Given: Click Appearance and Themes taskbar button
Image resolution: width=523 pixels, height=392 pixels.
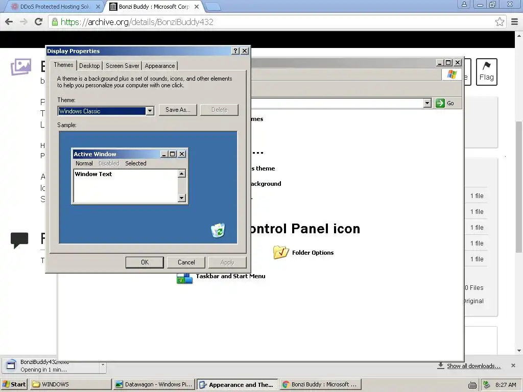Looking at the screenshot, I should click(x=237, y=384).
